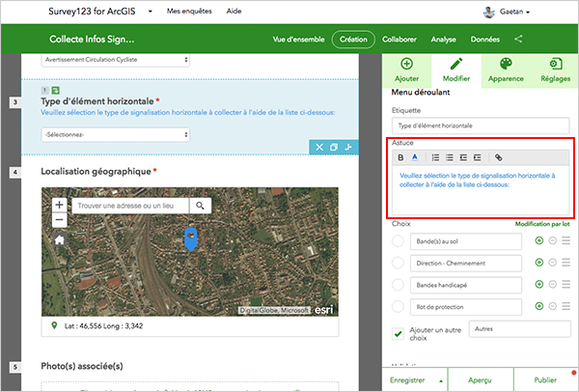This screenshot has height=392, width=579.
Task: Click the Aperçu button
Action: point(480,380)
